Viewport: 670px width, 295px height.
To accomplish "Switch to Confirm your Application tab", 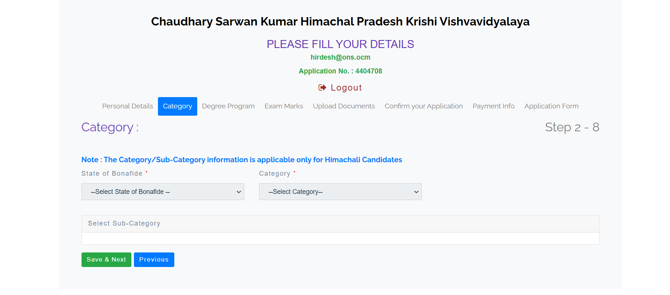I will [x=424, y=106].
